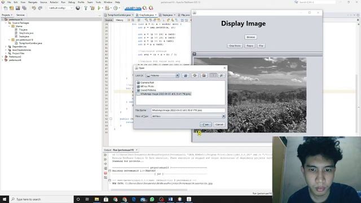Image resolution: width=361 pixels, height=203 pixels.
Task: Click GrayScale.java in the Projects tree
Action: [26, 33]
